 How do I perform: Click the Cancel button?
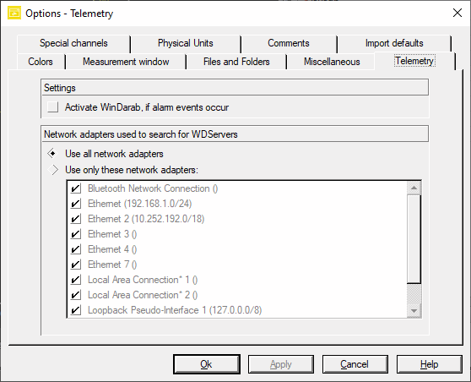click(x=355, y=364)
